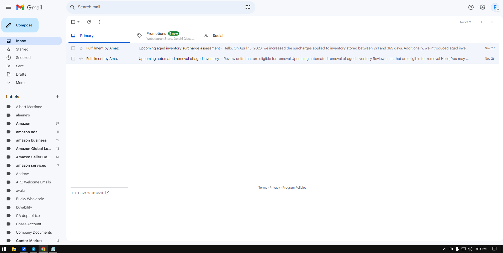Open the aleene's label
Image resolution: width=503 pixels, height=253 pixels.
31,115
